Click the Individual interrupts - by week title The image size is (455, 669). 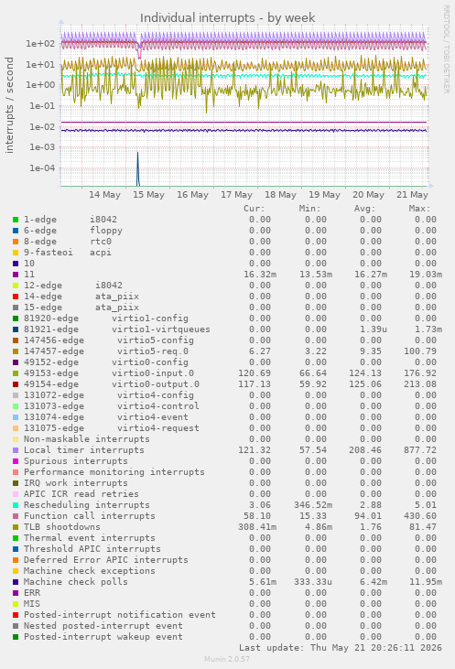[227, 18]
